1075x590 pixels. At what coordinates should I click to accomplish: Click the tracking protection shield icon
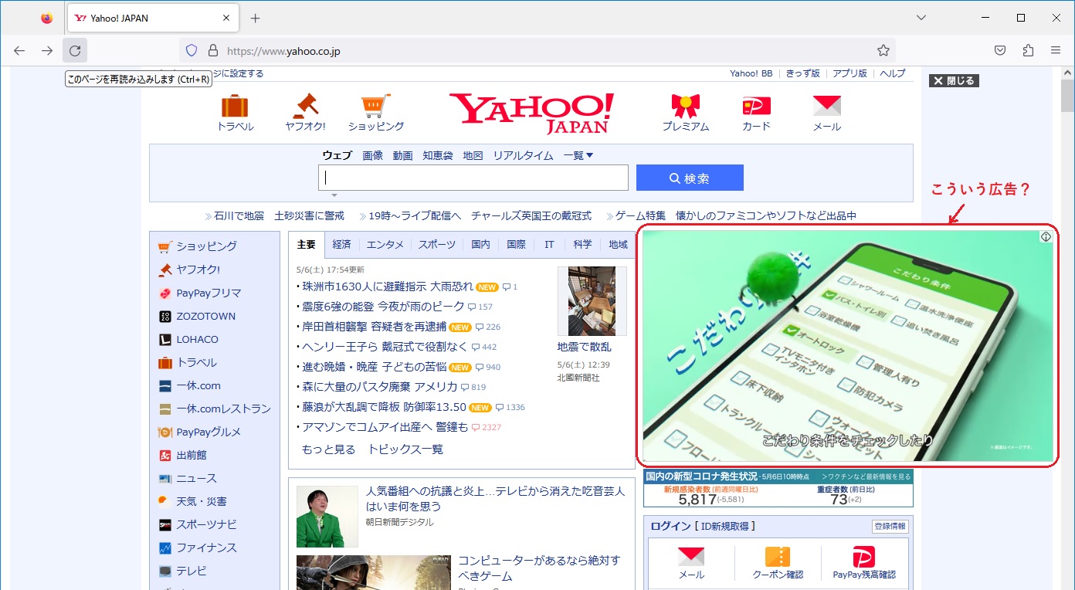pos(192,50)
